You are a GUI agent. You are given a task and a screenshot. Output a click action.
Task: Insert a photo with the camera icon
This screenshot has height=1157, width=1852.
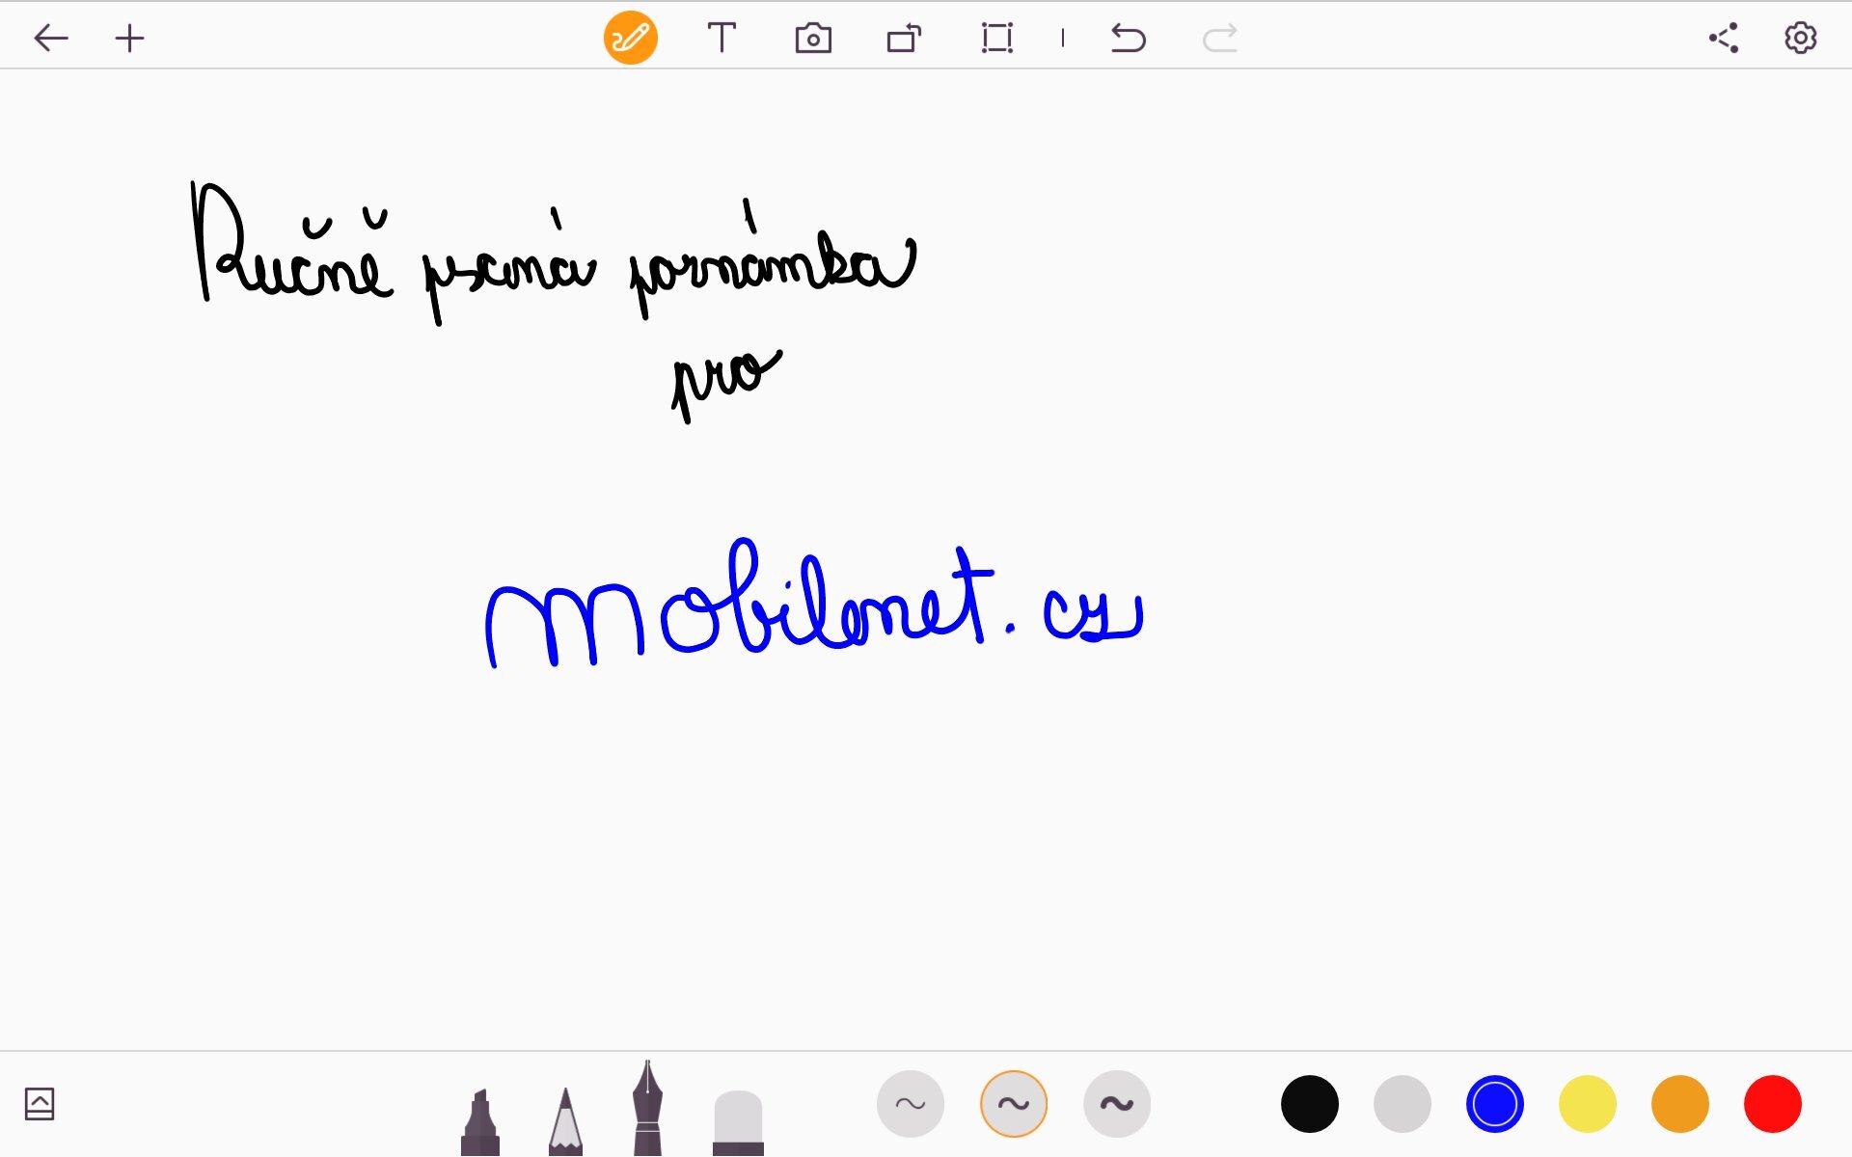pyautogui.click(x=813, y=39)
